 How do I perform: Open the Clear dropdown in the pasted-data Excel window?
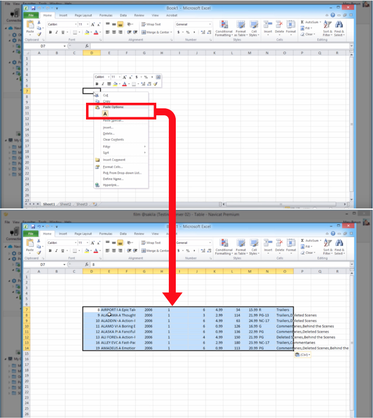[x=308, y=253]
